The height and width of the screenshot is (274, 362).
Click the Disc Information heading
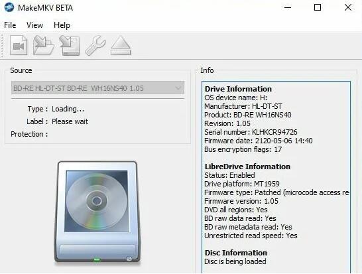[x=236, y=253]
